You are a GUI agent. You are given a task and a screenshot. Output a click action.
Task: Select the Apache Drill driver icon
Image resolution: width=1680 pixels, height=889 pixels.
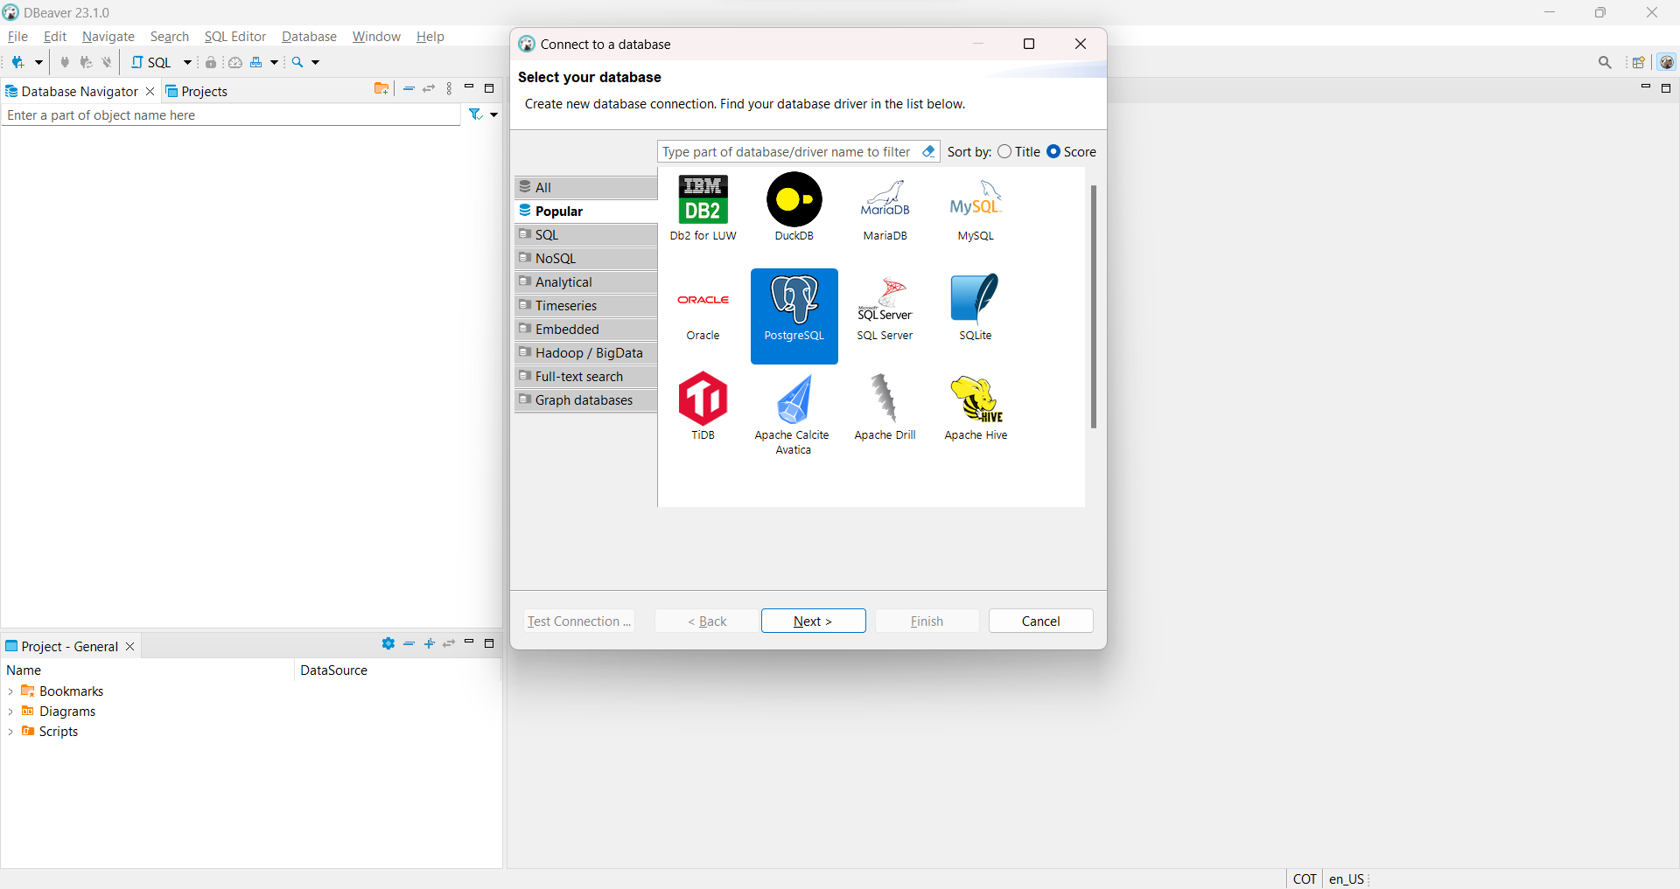[885, 406]
